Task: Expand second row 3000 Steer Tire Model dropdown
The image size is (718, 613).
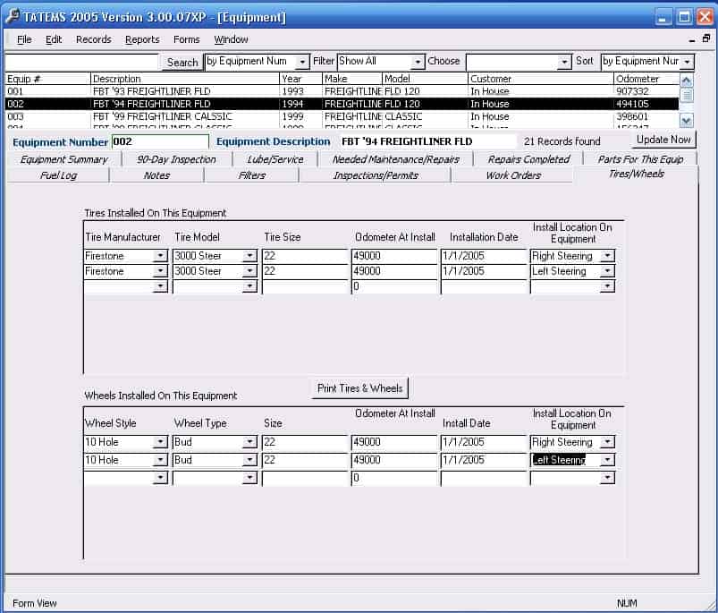Action: coord(249,271)
